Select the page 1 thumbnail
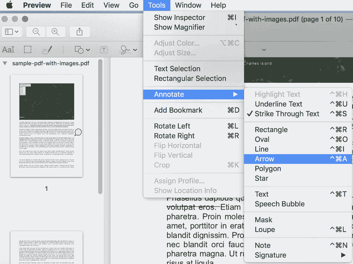This screenshot has width=353, height=264. (x=46, y=125)
